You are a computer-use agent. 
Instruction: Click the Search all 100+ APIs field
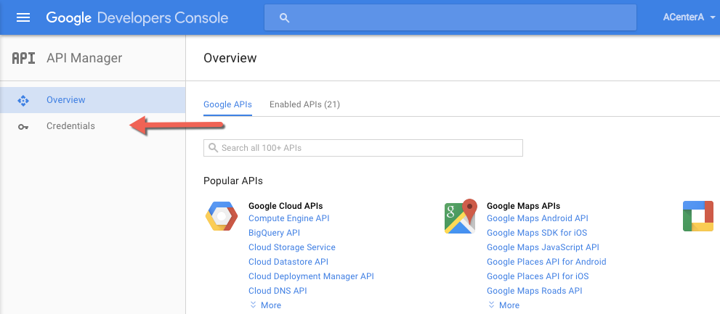coord(363,148)
